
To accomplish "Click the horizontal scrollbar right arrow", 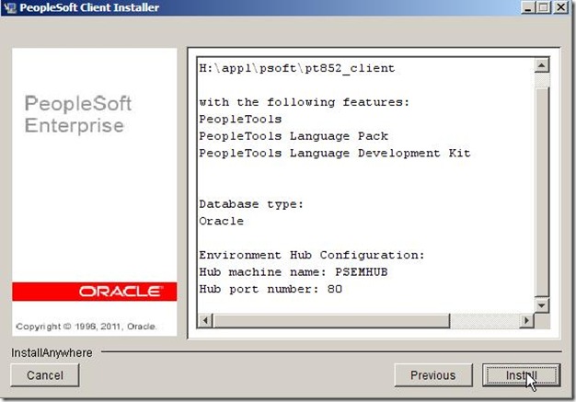I will tap(527, 321).
